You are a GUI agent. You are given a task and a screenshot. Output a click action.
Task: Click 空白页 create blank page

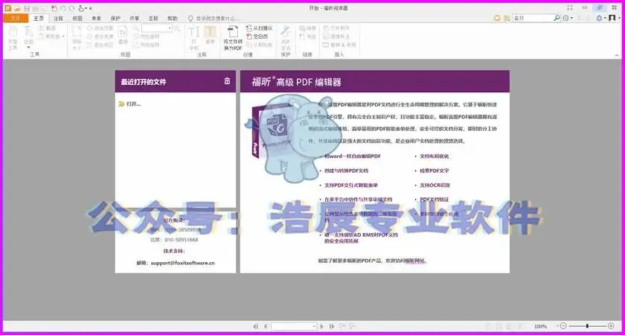257,36
